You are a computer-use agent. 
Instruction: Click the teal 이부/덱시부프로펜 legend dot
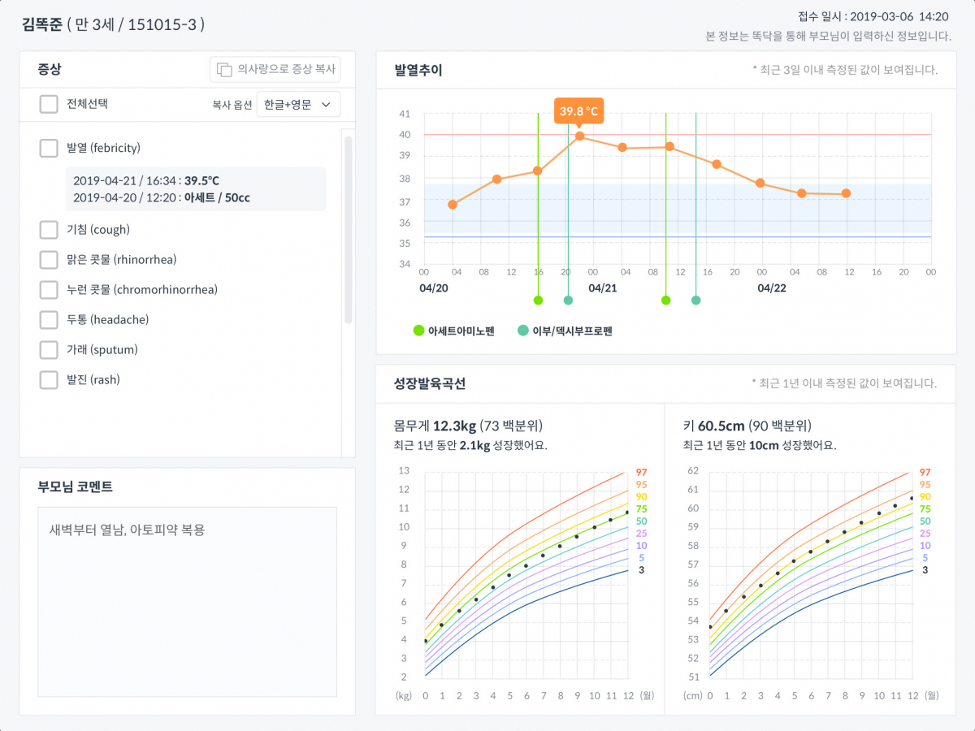522,331
